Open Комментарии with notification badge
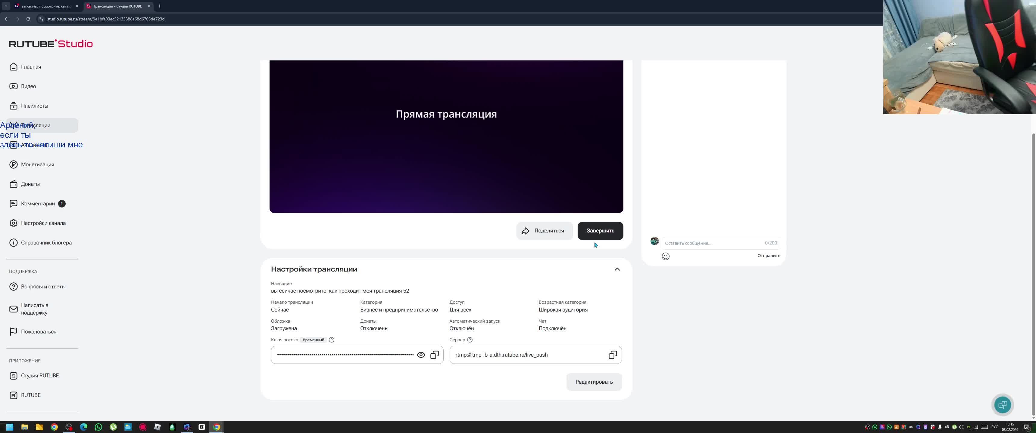This screenshot has height=433, width=1036. pos(38,204)
